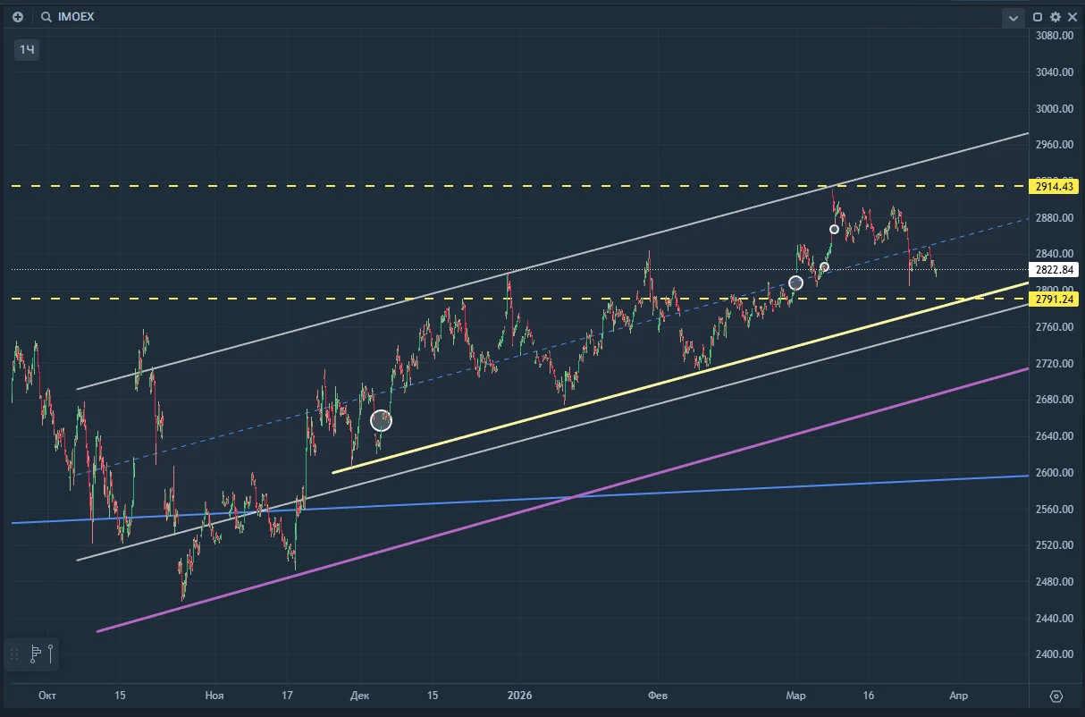Select the purple trend line

pyautogui.click(x=563, y=499)
